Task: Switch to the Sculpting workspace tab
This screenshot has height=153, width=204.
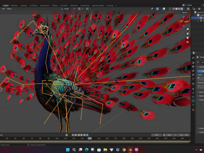Action: pos(23,6)
